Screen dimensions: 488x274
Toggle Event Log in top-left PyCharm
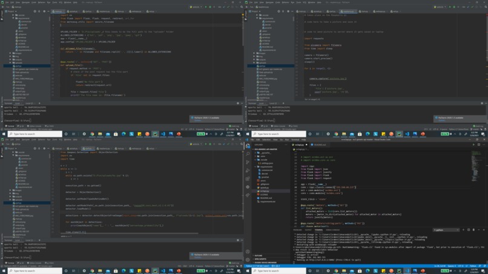(234, 126)
